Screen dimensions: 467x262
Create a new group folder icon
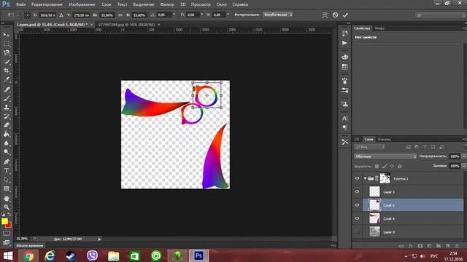(439, 246)
